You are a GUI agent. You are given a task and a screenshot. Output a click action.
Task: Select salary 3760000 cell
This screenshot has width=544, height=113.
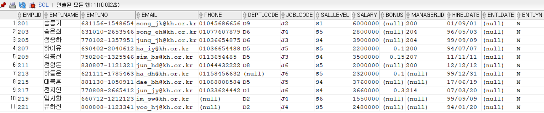click(x=365, y=82)
